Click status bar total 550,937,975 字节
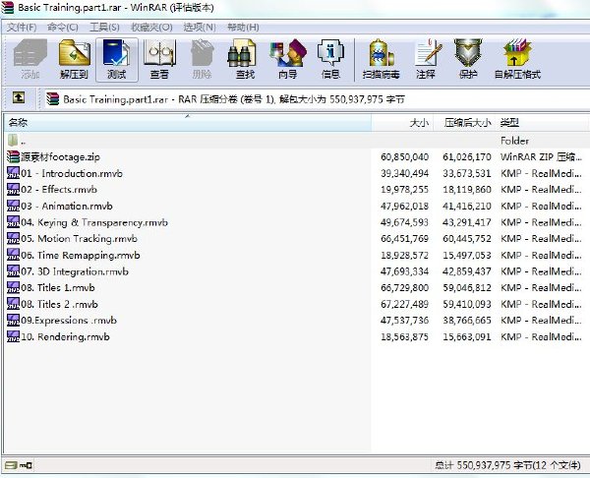 pyautogui.click(x=507, y=465)
